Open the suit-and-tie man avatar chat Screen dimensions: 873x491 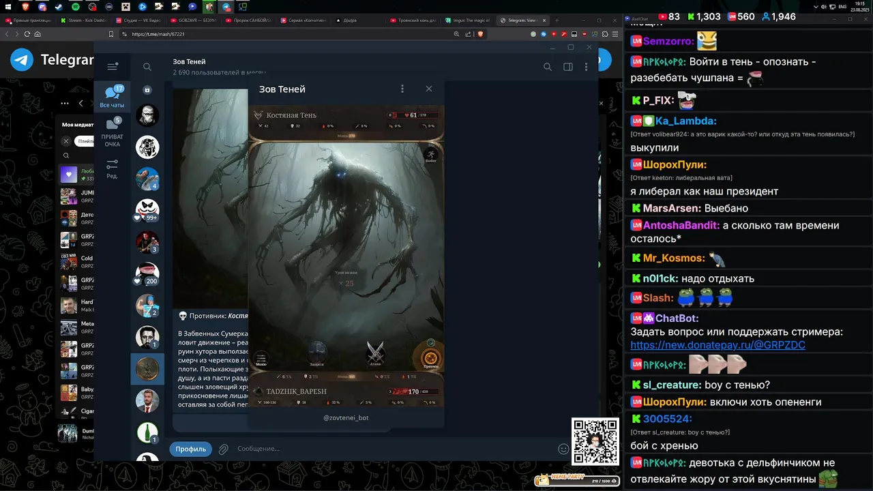(x=147, y=401)
